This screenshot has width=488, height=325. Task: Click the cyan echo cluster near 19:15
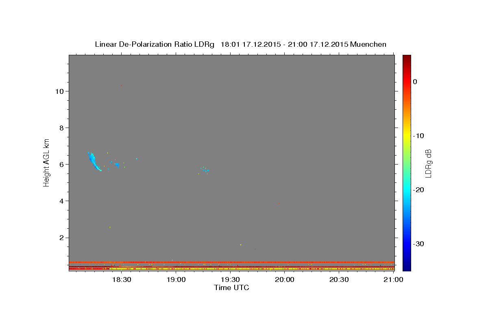(205, 170)
